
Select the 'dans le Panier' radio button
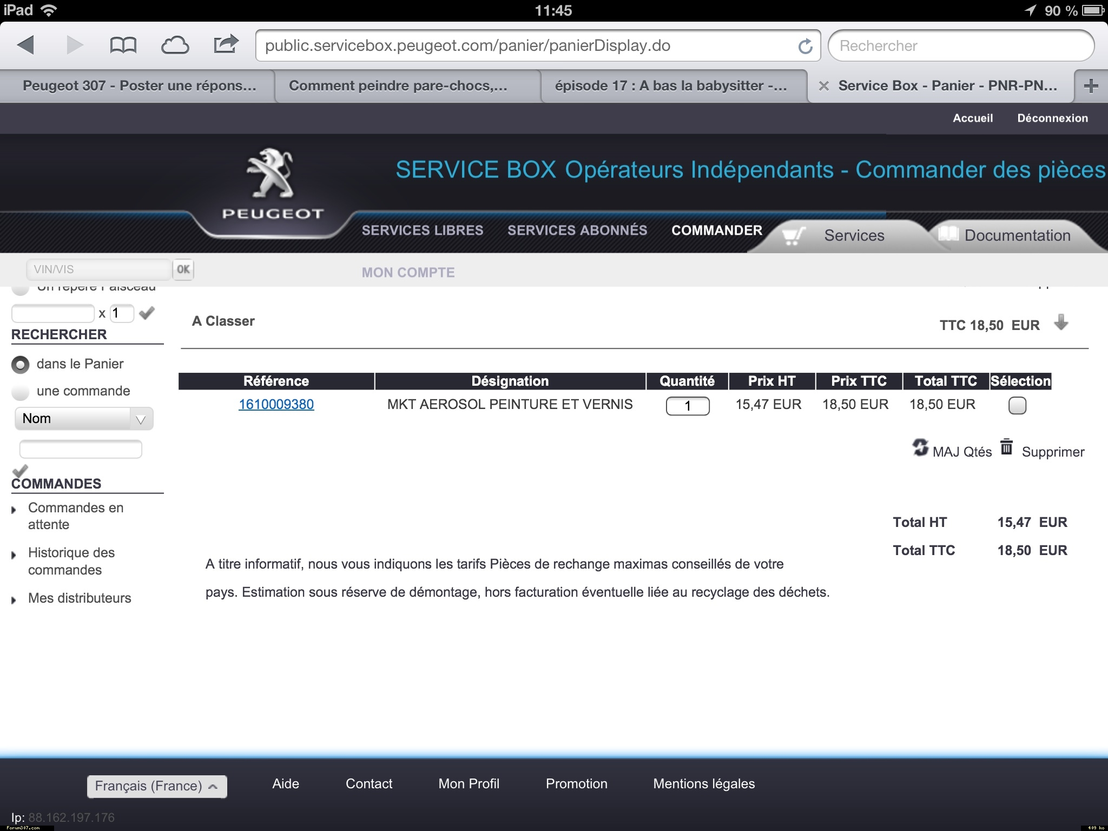[x=21, y=365]
